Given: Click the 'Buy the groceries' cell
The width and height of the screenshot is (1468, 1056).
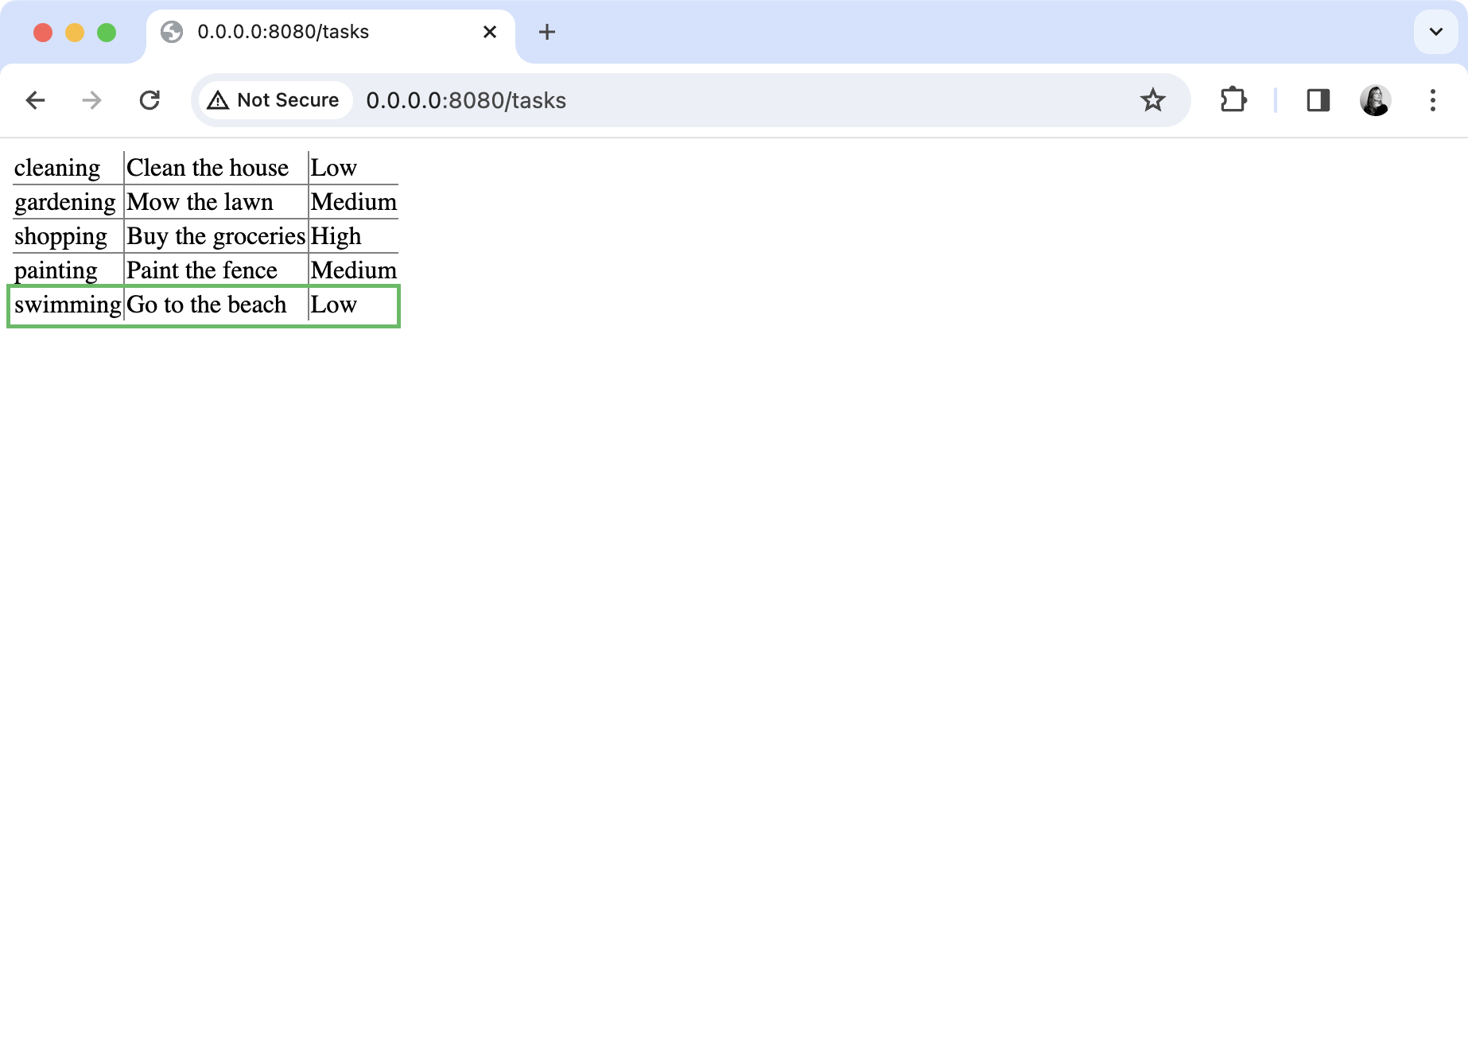Looking at the screenshot, I should 215,235.
